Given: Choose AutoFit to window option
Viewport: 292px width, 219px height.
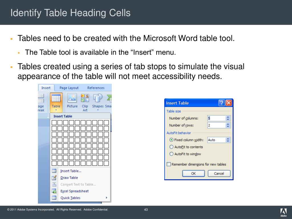Looking at the screenshot, I should [x=171, y=154].
